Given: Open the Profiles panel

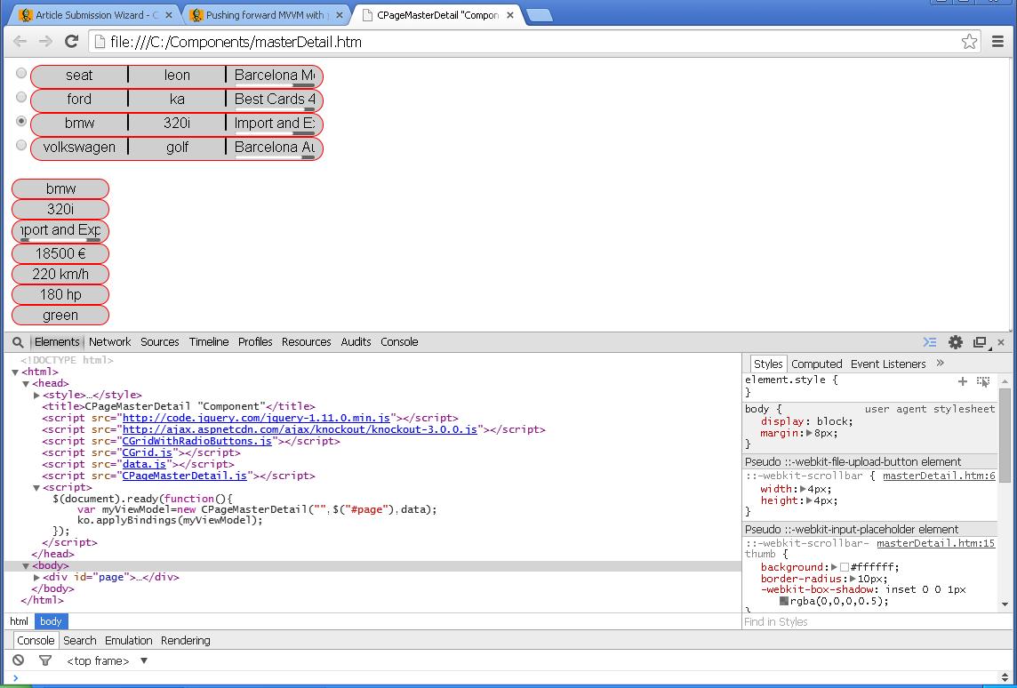Looking at the screenshot, I should coord(255,341).
